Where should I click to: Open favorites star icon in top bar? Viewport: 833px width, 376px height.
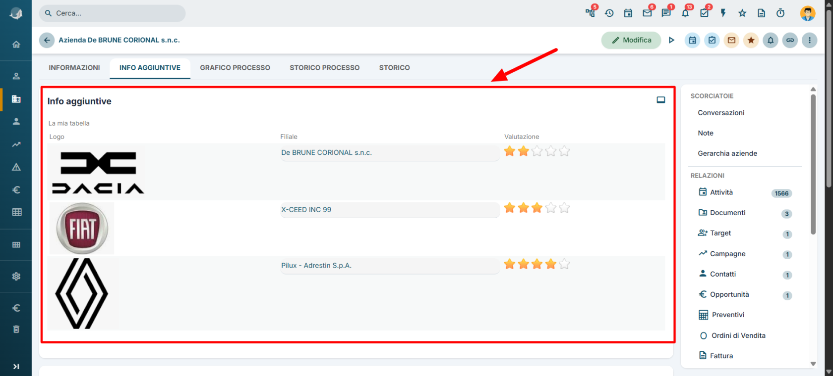point(742,13)
